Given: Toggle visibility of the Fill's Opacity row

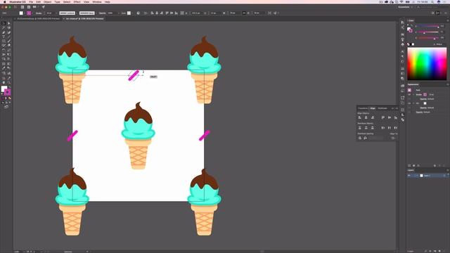Looking at the screenshot, I should click(409, 108).
